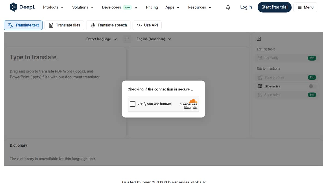Open the Cloudflare Help link
The width and height of the screenshot is (327, 183).
(195, 108)
